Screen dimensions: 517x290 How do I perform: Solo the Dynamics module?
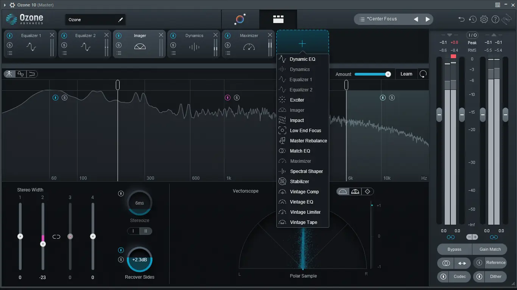pyautogui.click(x=173, y=45)
